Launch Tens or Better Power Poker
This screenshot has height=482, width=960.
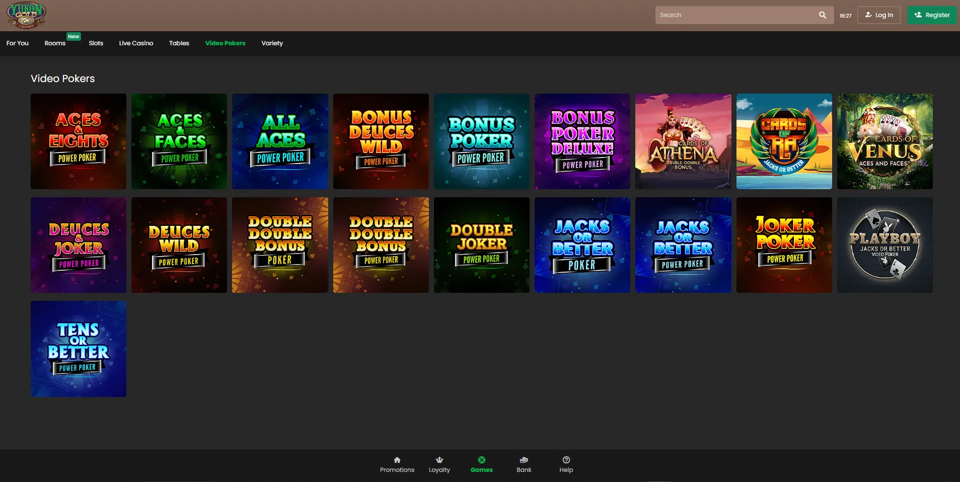click(79, 349)
